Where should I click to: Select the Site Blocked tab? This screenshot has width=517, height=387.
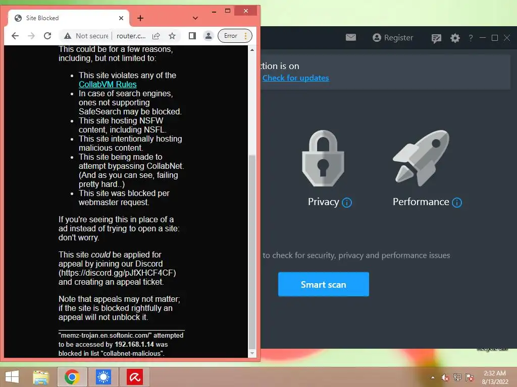[69, 18]
